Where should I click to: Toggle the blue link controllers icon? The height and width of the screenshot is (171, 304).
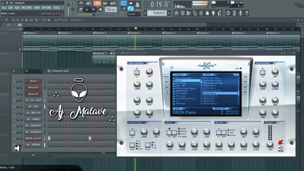[x=131, y=9]
